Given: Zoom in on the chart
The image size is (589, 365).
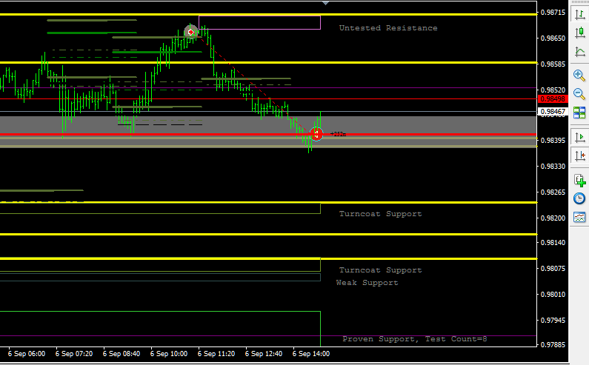Looking at the screenshot, I should point(579,75).
